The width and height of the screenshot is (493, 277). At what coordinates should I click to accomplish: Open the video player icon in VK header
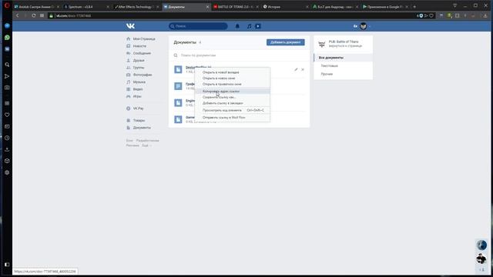(x=258, y=26)
